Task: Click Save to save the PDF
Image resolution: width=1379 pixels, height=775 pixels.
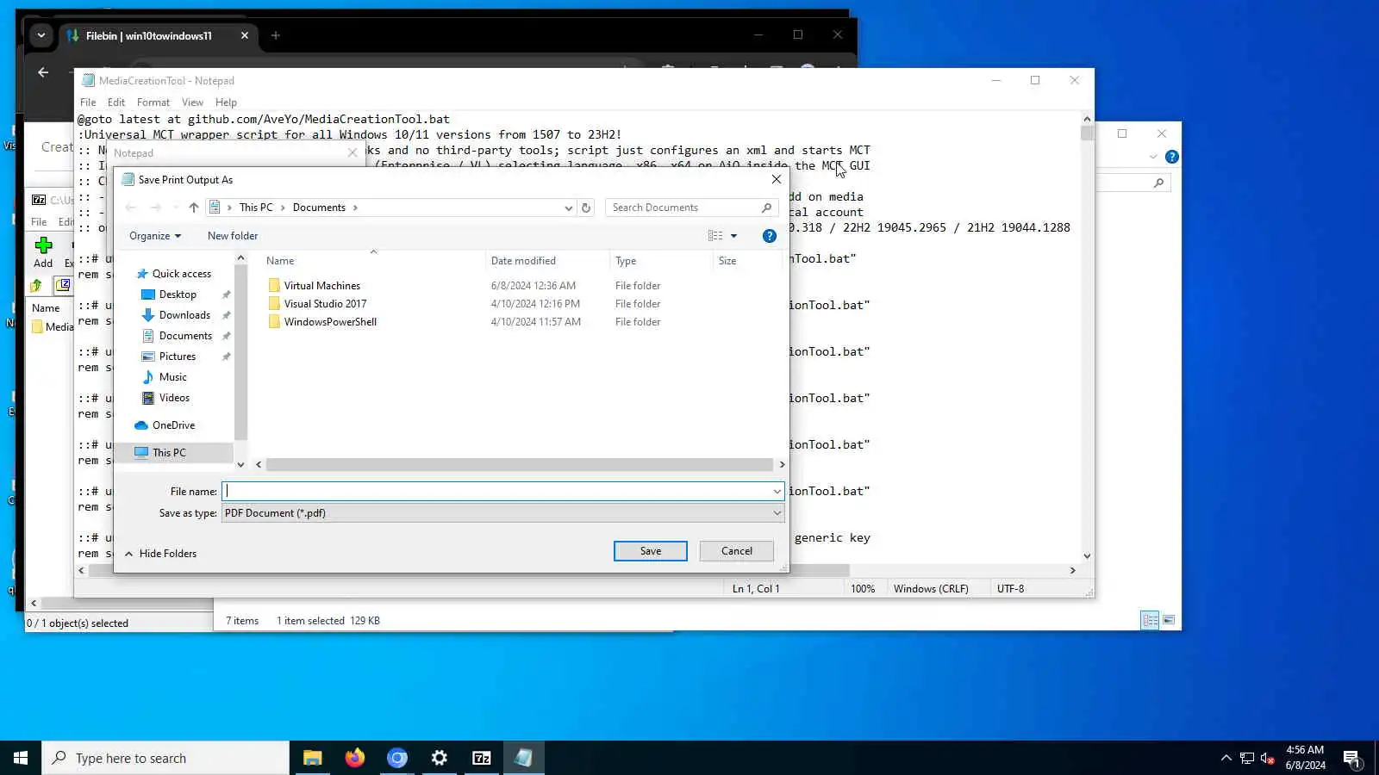Action: click(651, 551)
